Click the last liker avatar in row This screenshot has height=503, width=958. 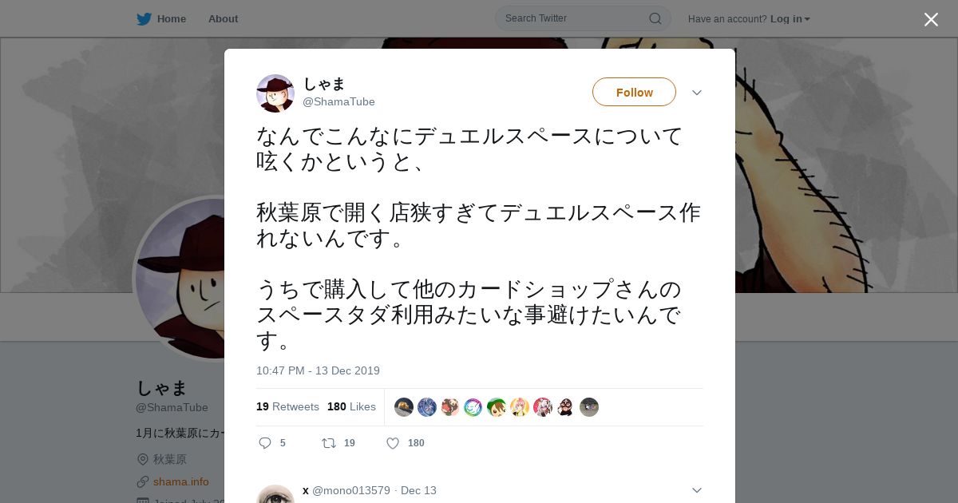pyautogui.click(x=589, y=407)
